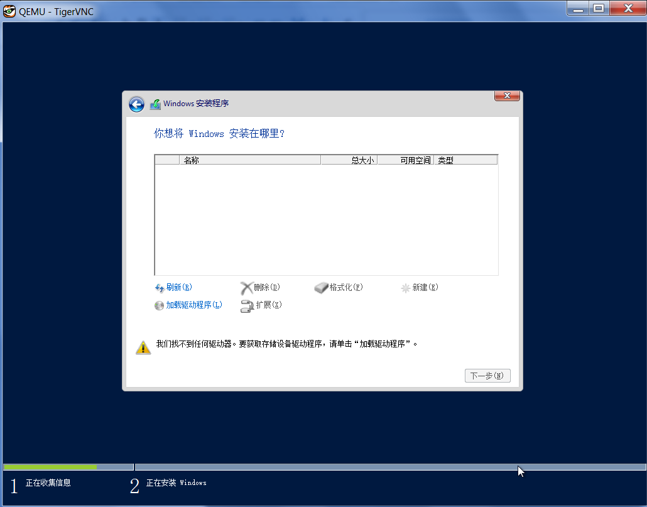647x507 pixels.
Task: Click the refresh icon next to 刷新(R)
Action: point(160,288)
